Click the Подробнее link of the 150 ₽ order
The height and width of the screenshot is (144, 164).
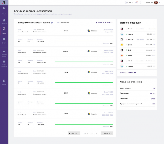coord(94,72)
